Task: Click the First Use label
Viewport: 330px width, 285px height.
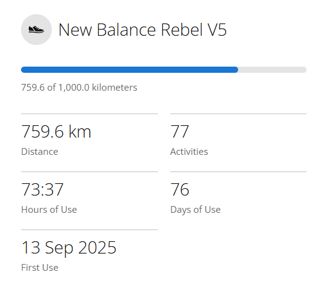Action: pyautogui.click(x=39, y=268)
